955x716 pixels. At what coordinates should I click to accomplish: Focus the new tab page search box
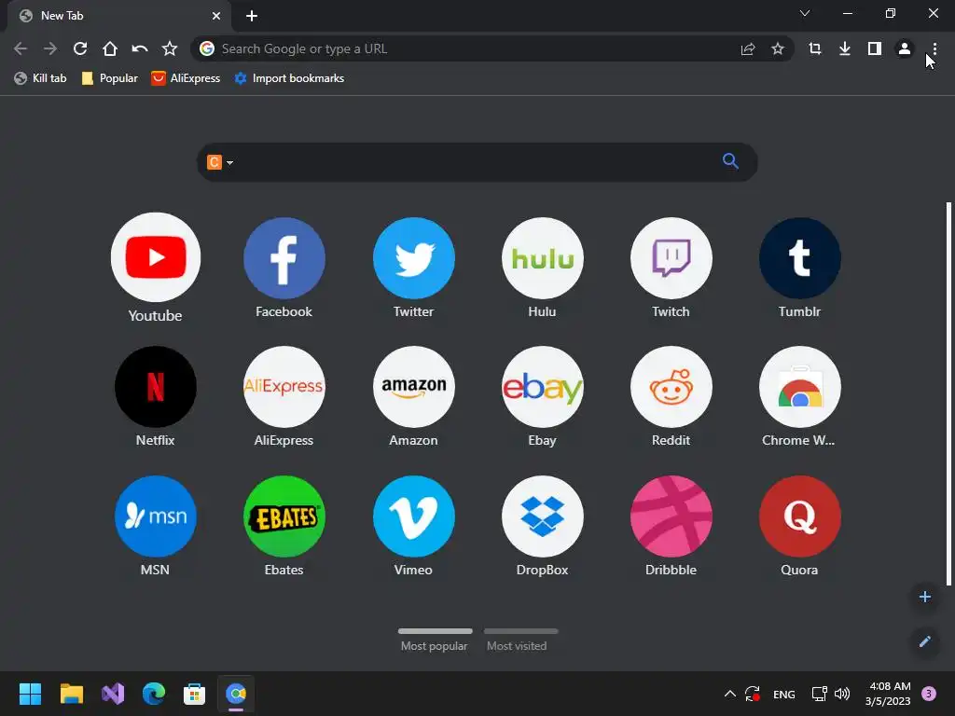pos(477,162)
